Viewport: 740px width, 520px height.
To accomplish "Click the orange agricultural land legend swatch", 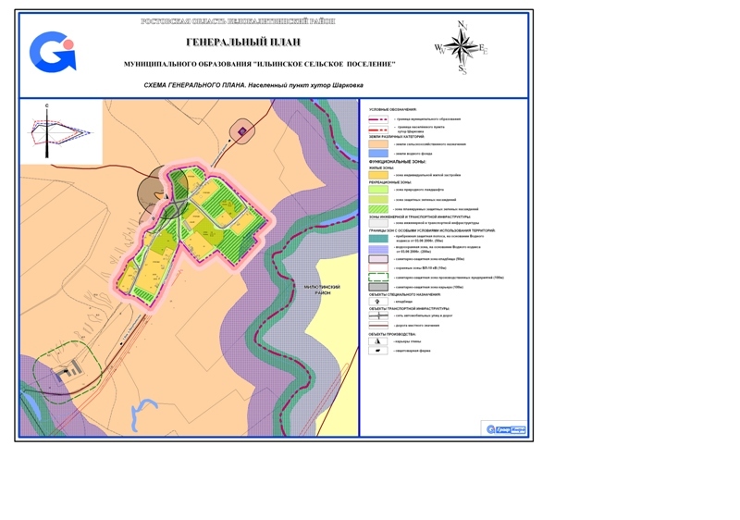I will pyautogui.click(x=378, y=144).
